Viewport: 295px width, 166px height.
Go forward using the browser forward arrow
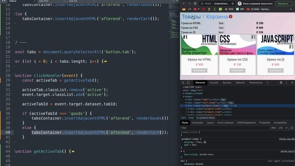coord(189,4)
